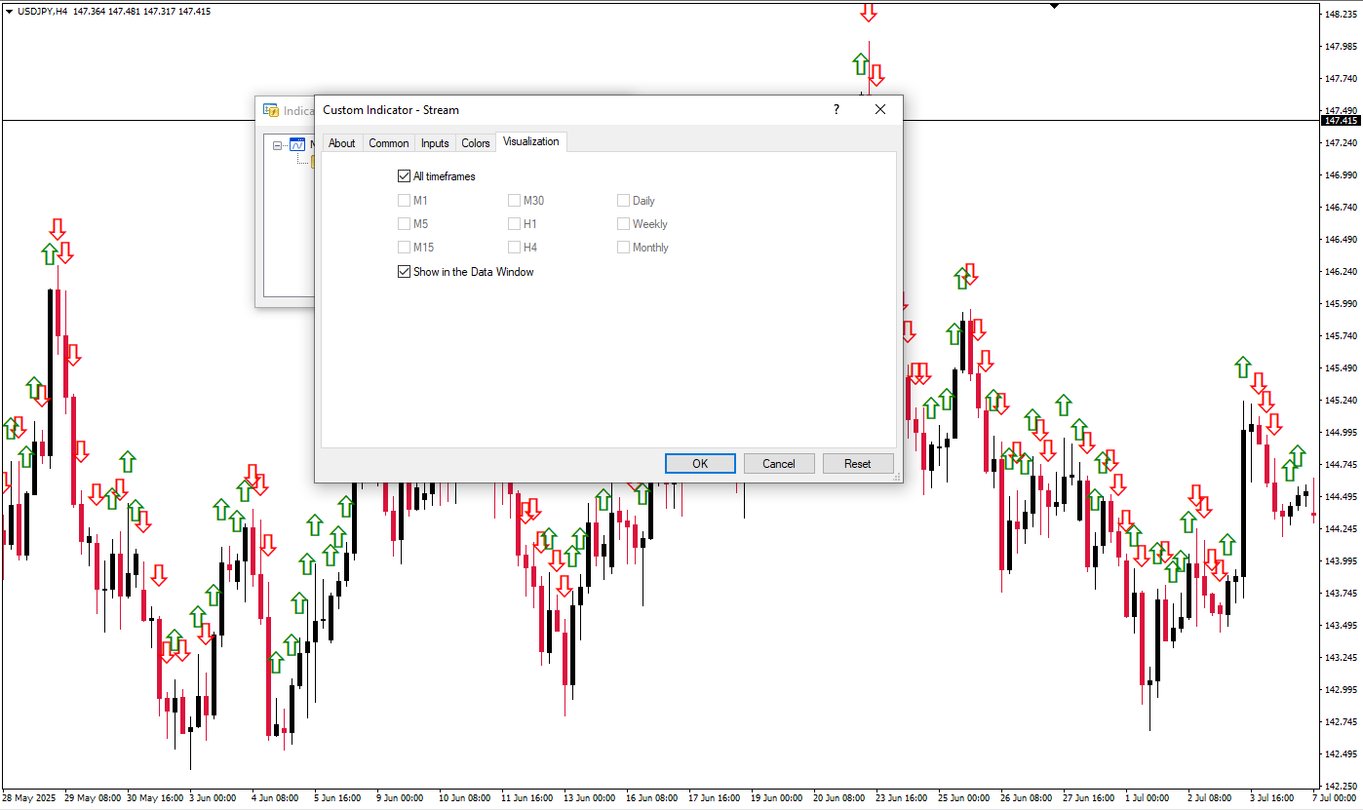1363x810 pixels.
Task: Close the Custom Indicator dialog
Action: pyautogui.click(x=880, y=110)
